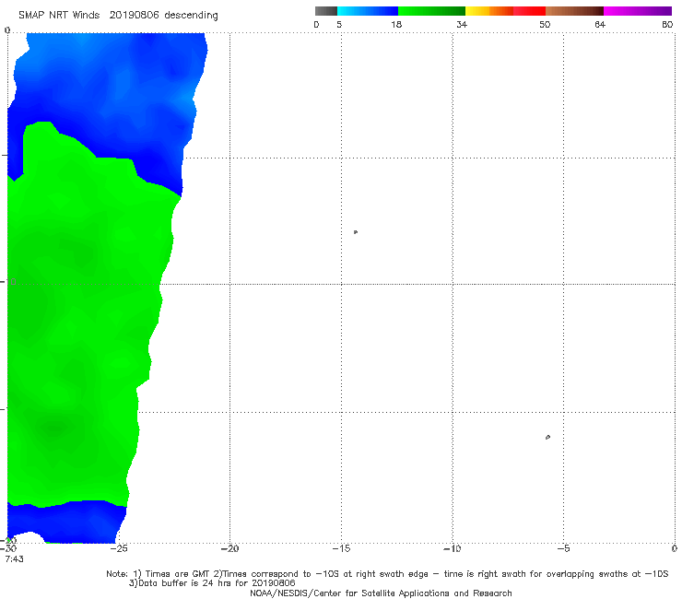This screenshot has height=599, width=682.
Task: Click the brown segment of the color bar
Action: 574,11
